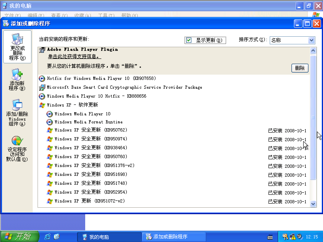
Task: Click the icon of update KB951376-v2
Action: [49, 165]
